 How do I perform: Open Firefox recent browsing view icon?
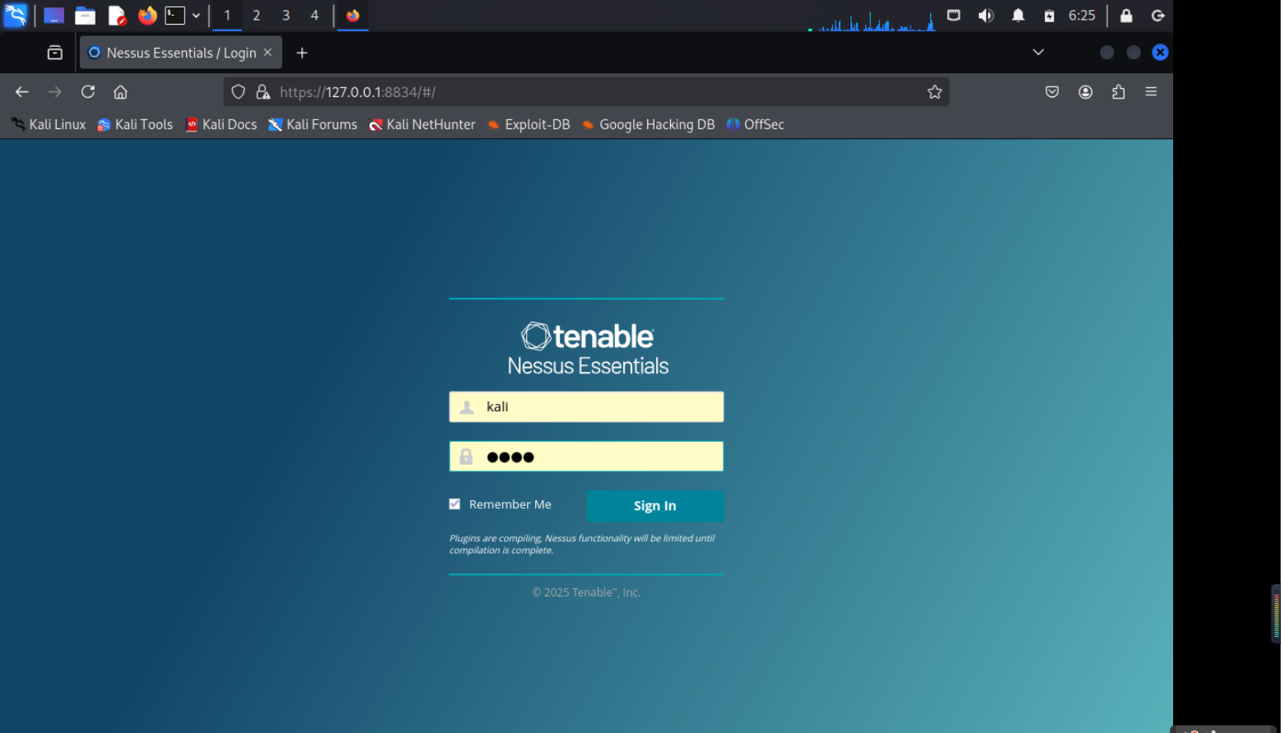pyautogui.click(x=55, y=53)
